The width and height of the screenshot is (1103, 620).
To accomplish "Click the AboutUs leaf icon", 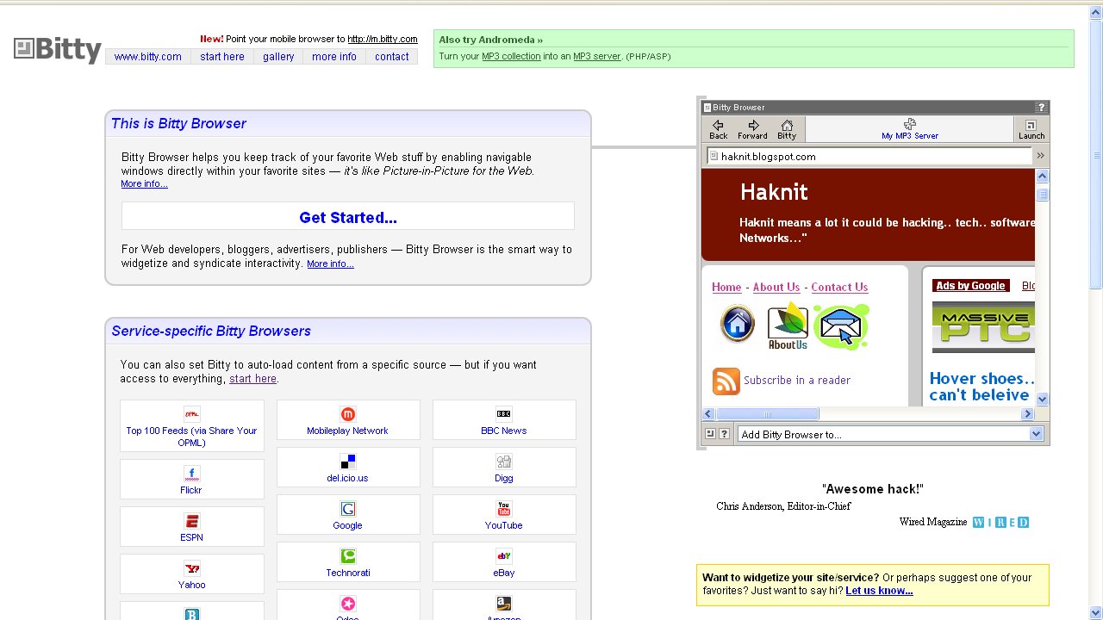I will coord(788,326).
